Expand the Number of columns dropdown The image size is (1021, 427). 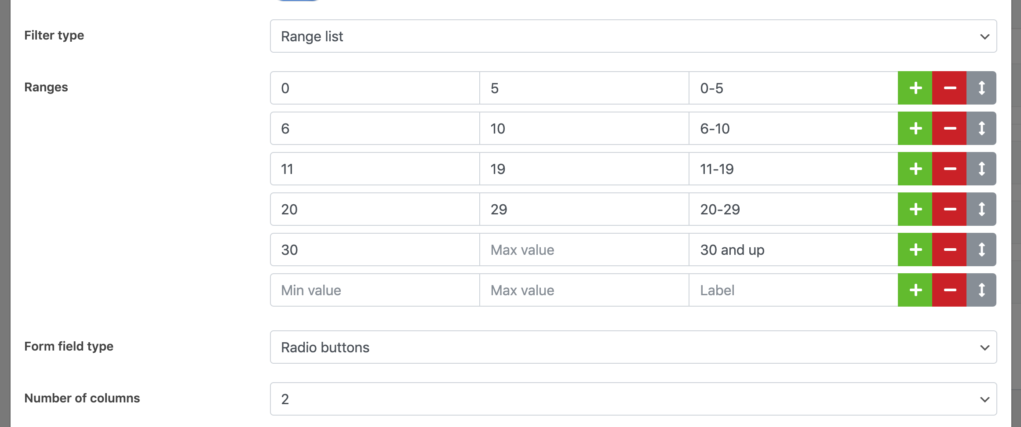click(633, 399)
